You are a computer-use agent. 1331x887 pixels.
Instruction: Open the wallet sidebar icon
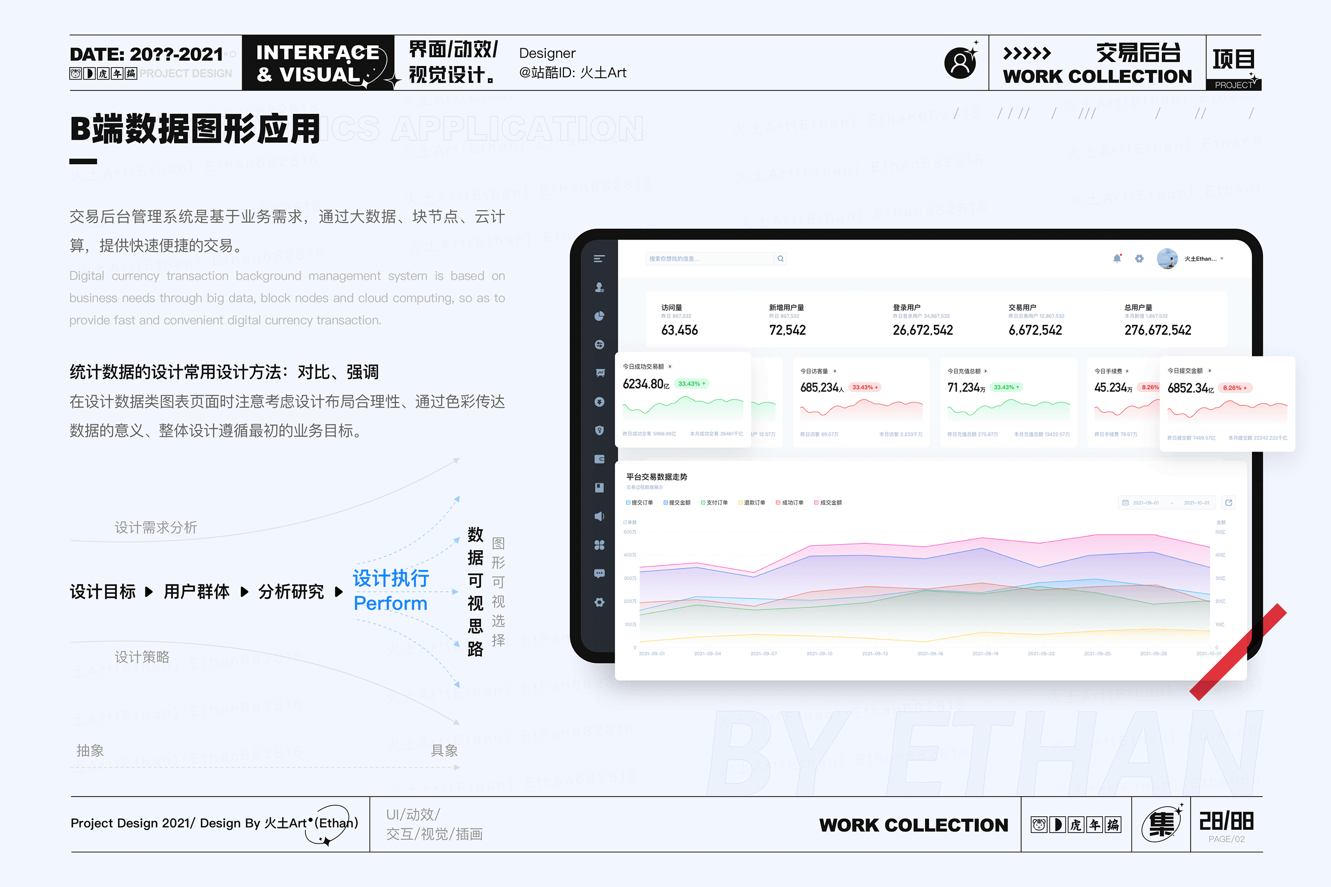(x=599, y=459)
